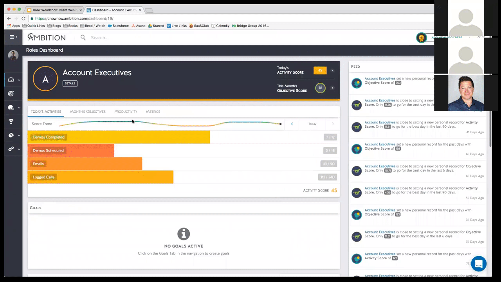Open the Productivity tab

pos(126,112)
